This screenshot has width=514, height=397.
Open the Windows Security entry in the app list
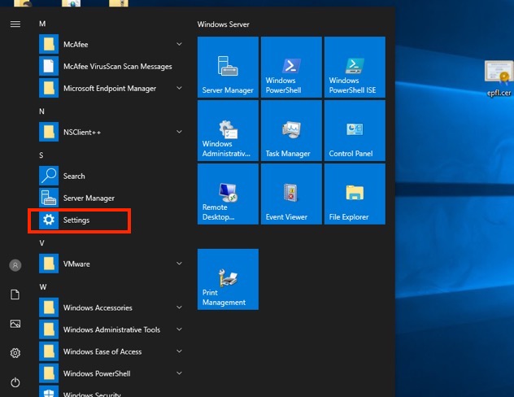[111, 392]
